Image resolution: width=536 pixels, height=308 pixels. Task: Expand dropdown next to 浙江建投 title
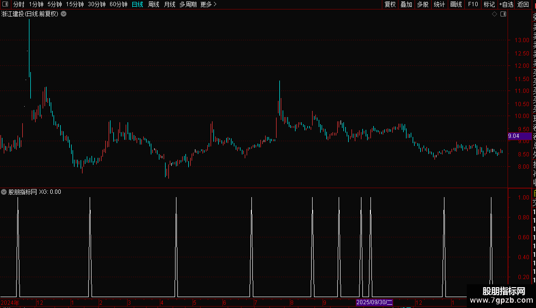click(64, 14)
